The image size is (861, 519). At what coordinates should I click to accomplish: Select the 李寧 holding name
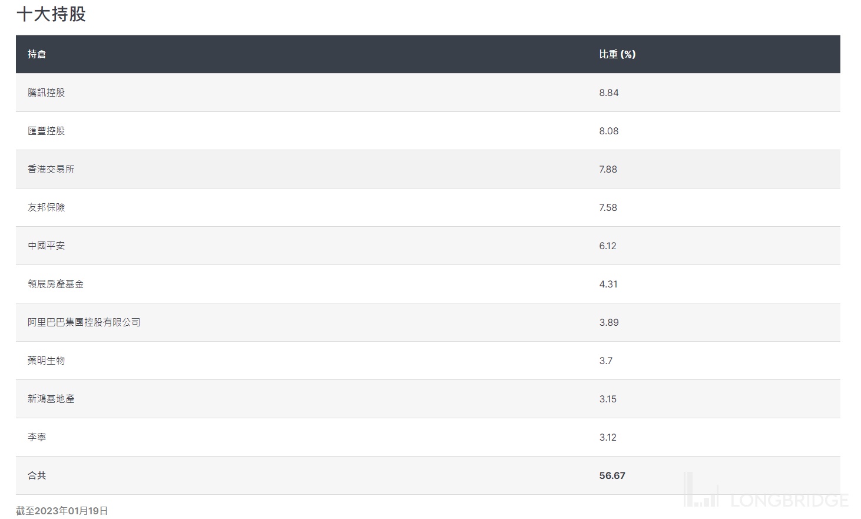(37, 437)
